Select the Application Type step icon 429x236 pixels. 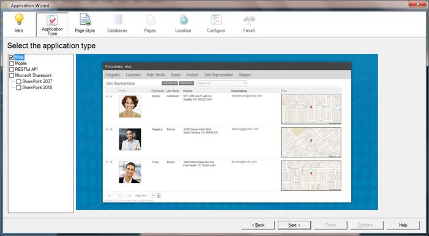click(52, 20)
